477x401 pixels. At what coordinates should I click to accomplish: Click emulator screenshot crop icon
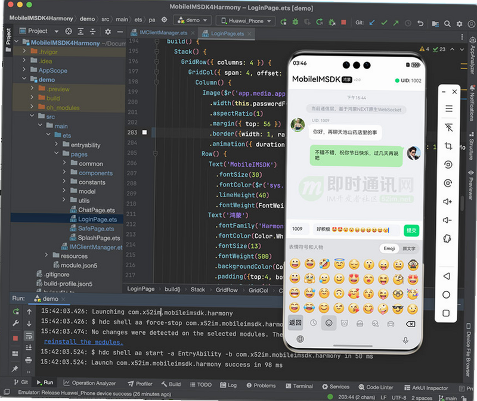click(448, 146)
